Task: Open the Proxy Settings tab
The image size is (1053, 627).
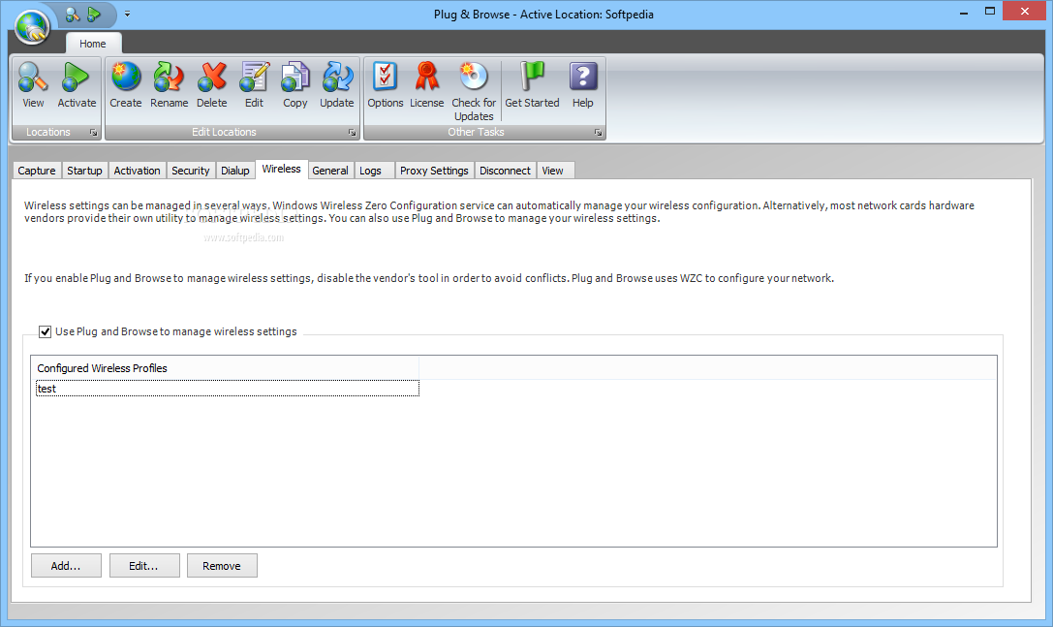Action: pyautogui.click(x=435, y=171)
